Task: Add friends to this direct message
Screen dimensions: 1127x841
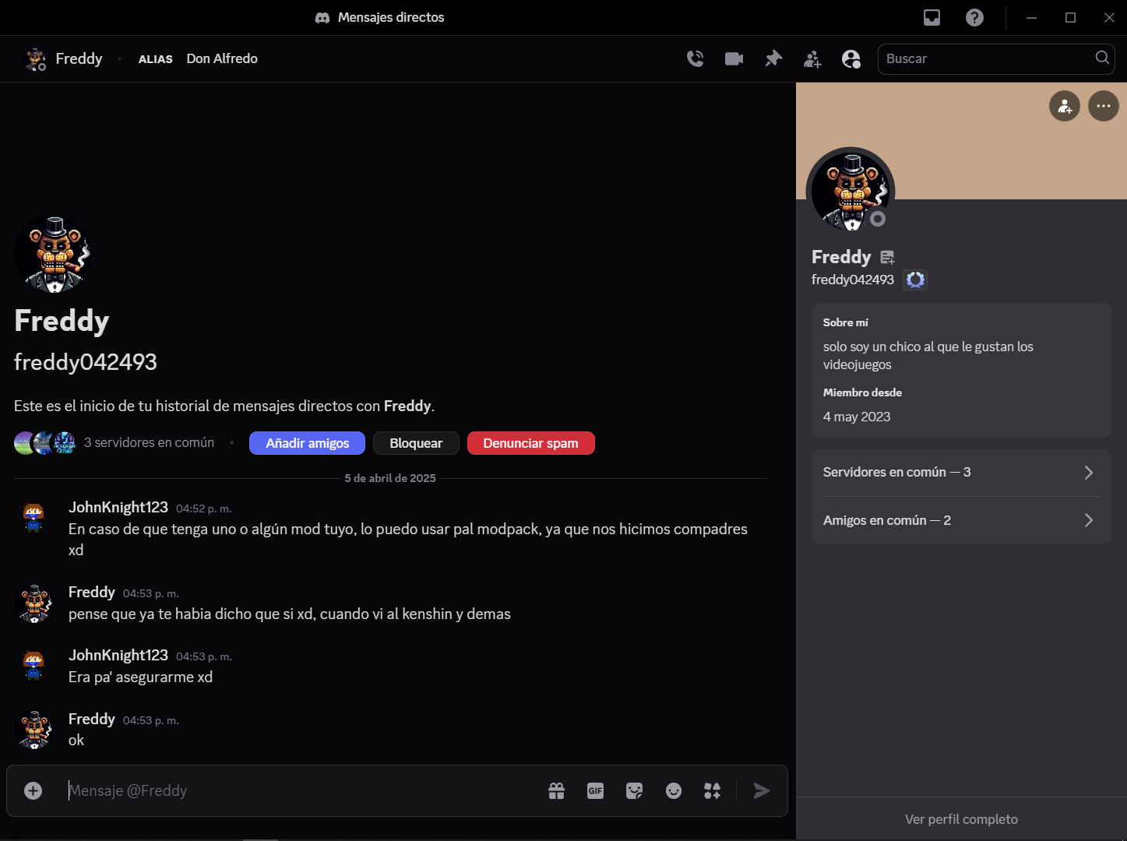Action: click(x=812, y=58)
